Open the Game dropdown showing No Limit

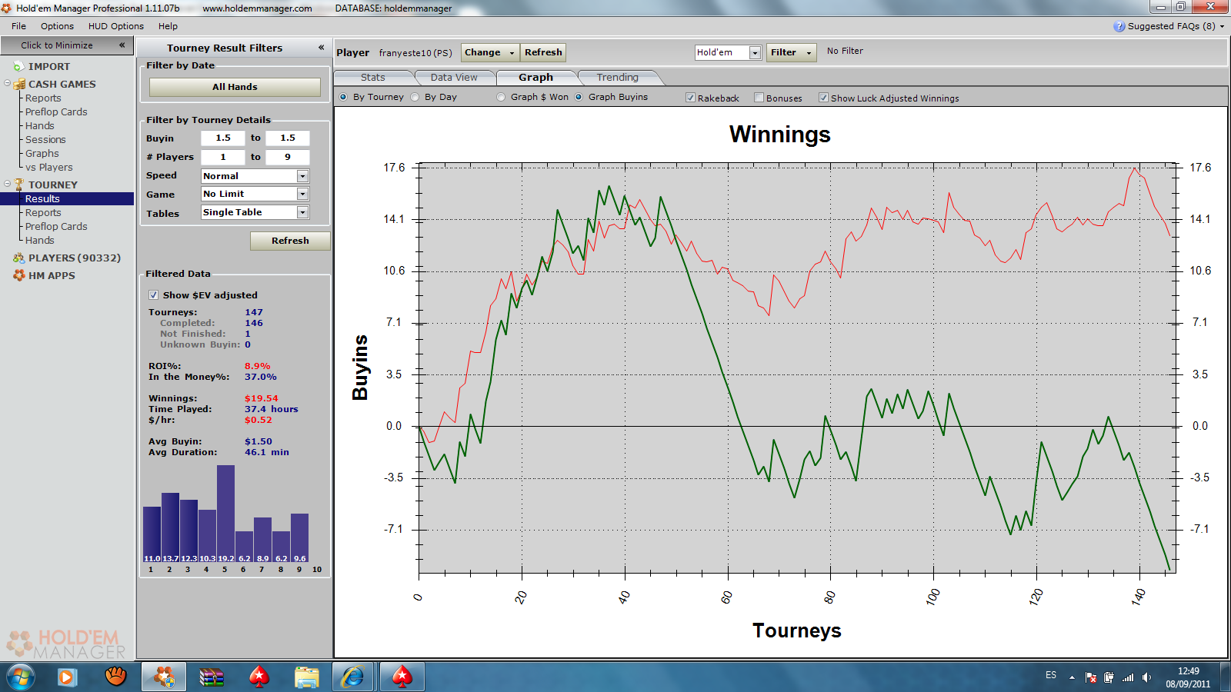tap(255, 194)
